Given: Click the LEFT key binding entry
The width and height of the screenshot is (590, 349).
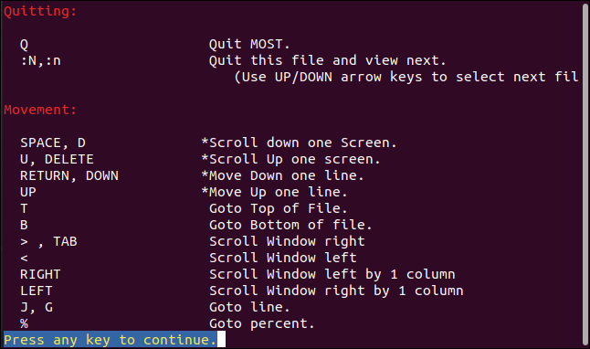Looking at the screenshot, I should (37, 291).
